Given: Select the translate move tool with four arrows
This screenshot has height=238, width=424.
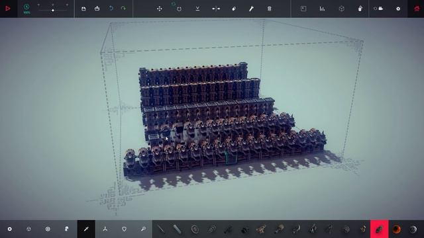Looking at the screenshot, I should (x=160, y=9).
